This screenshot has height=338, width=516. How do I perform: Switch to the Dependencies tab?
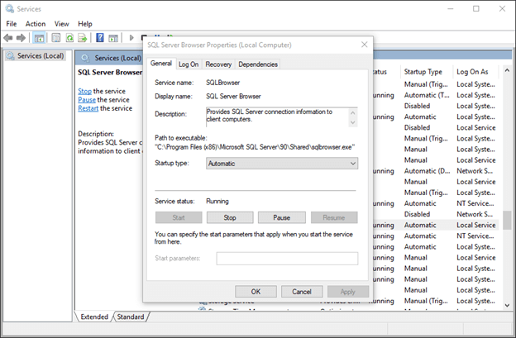pyautogui.click(x=258, y=64)
